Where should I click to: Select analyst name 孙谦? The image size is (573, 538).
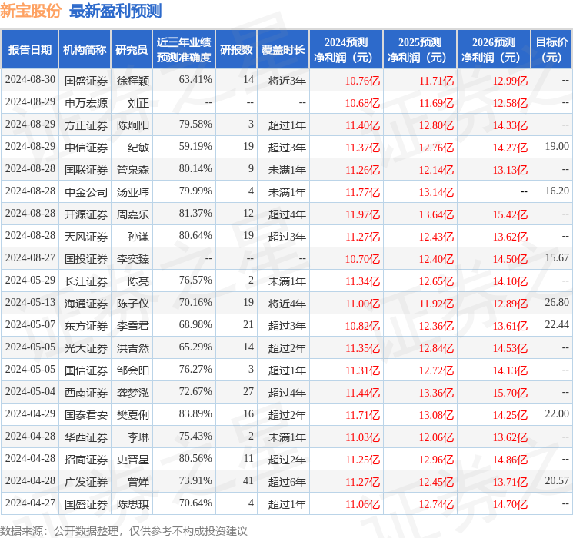(x=138, y=237)
